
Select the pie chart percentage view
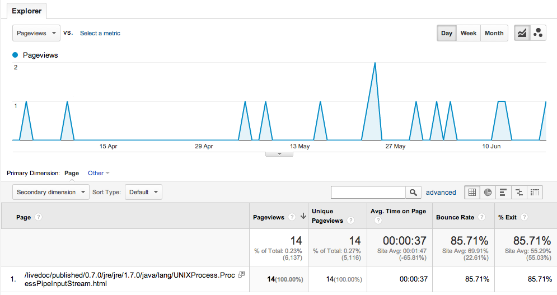coord(488,193)
